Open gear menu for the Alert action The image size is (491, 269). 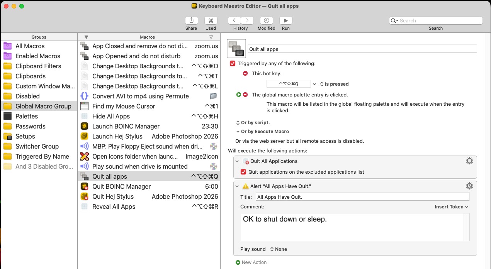[469, 186]
